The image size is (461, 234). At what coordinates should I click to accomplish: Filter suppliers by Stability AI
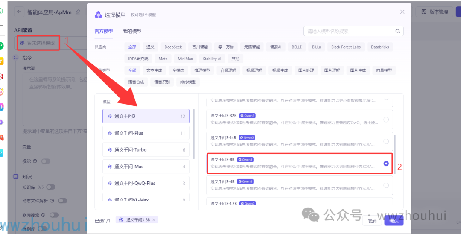point(212,58)
